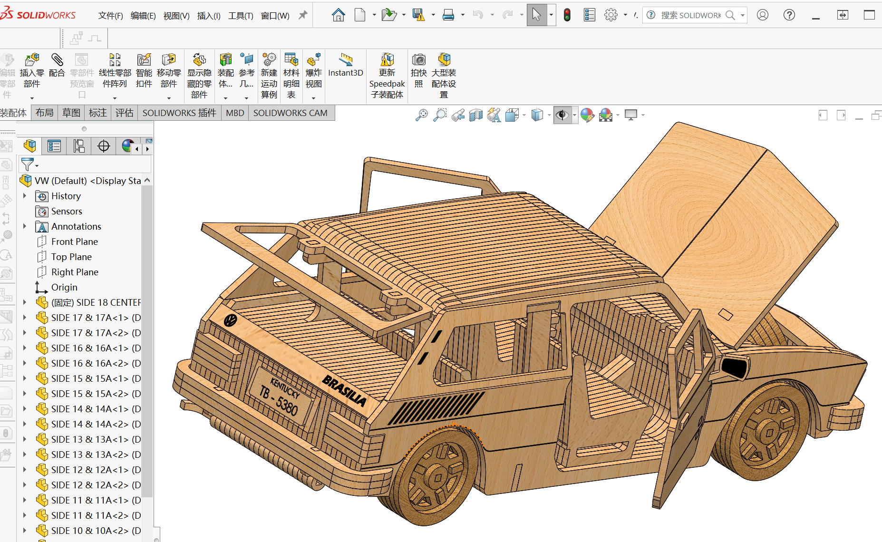Click Edit Appearance color sphere icon
The height and width of the screenshot is (542, 882).
click(587, 115)
